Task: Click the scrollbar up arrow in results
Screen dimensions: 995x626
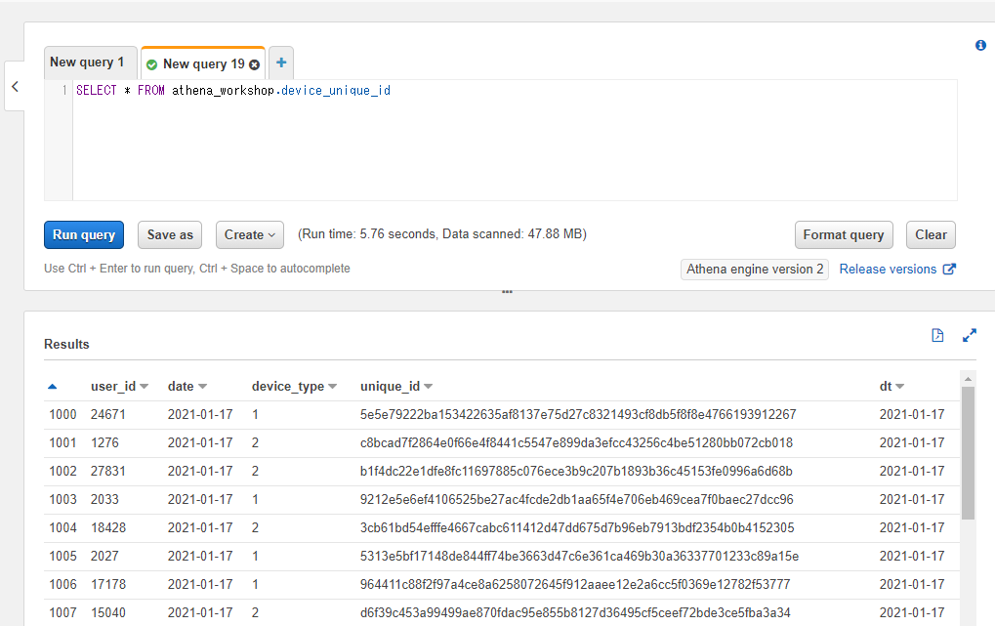Action: tap(968, 378)
